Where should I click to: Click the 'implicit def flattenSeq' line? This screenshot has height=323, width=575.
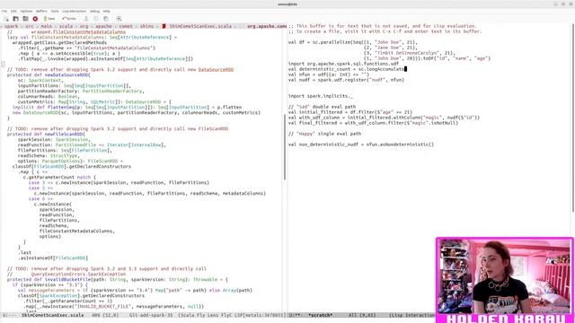click(x=127, y=108)
